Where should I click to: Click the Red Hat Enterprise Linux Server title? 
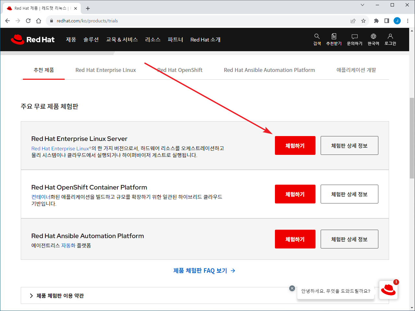[x=79, y=139]
